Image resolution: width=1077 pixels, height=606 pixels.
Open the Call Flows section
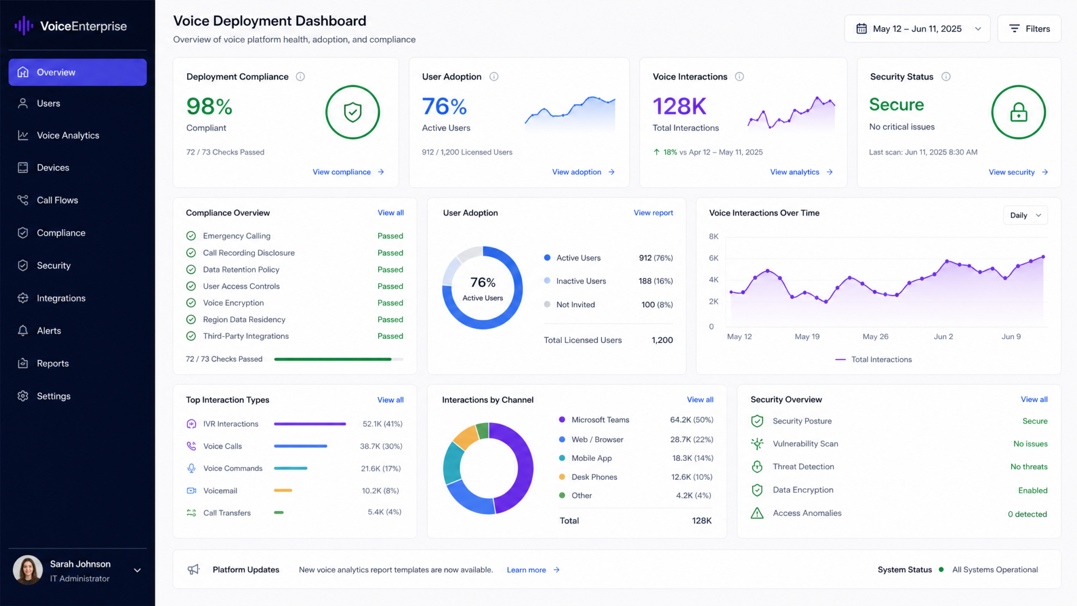(77, 200)
